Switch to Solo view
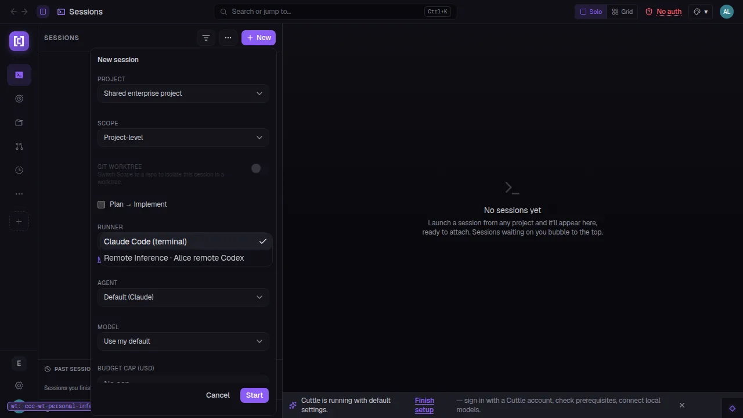The image size is (743, 418). point(591,12)
